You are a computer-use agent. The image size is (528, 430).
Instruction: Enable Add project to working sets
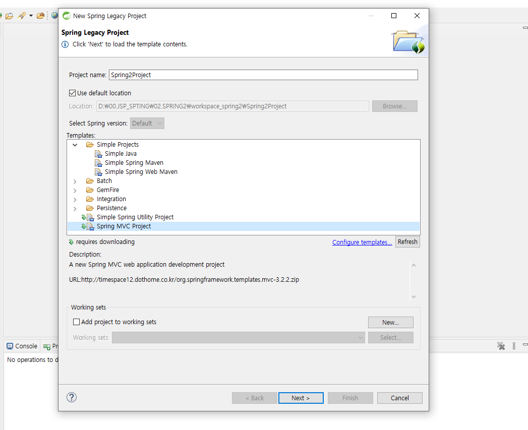(x=77, y=322)
